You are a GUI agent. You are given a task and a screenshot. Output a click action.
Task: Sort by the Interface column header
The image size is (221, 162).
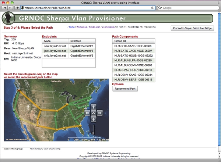[x=82, y=41]
